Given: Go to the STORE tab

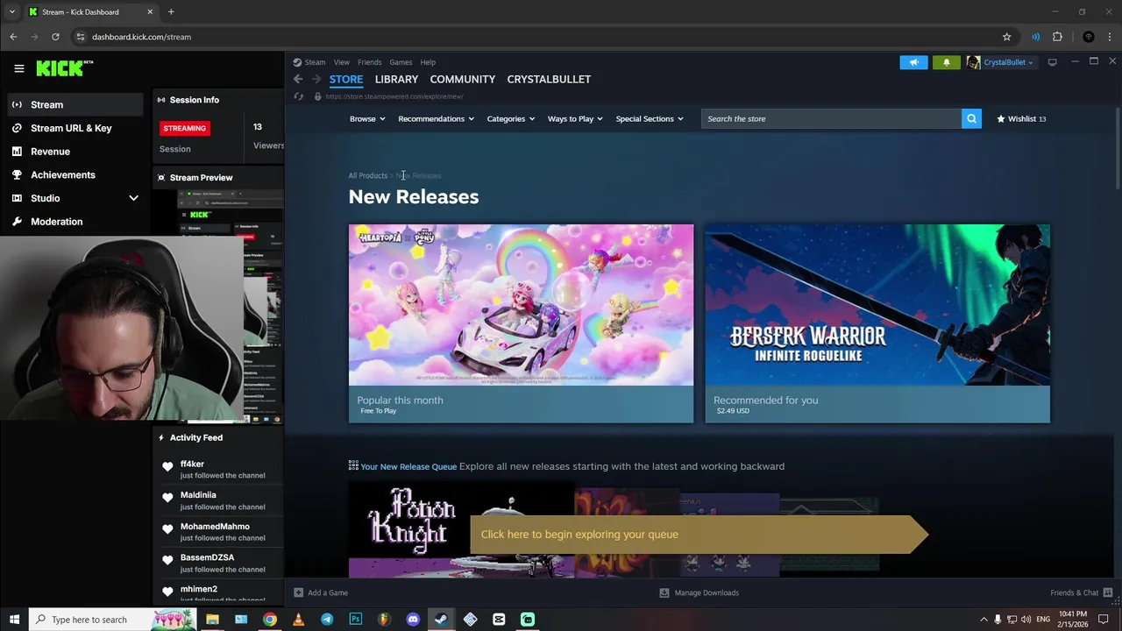Looking at the screenshot, I should click(x=346, y=79).
